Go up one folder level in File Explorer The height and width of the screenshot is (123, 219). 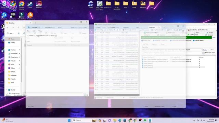click(x=18, y=27)
